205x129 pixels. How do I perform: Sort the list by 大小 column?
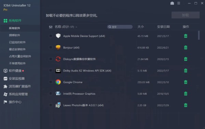coord(140,27)
